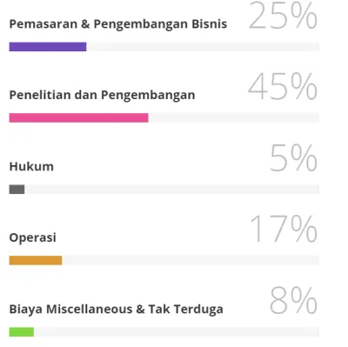Click the 25% percentage value
The image size is (348, 347).
283,16
